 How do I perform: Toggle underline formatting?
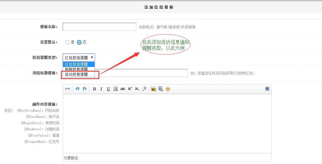click(x=109, y=89)
